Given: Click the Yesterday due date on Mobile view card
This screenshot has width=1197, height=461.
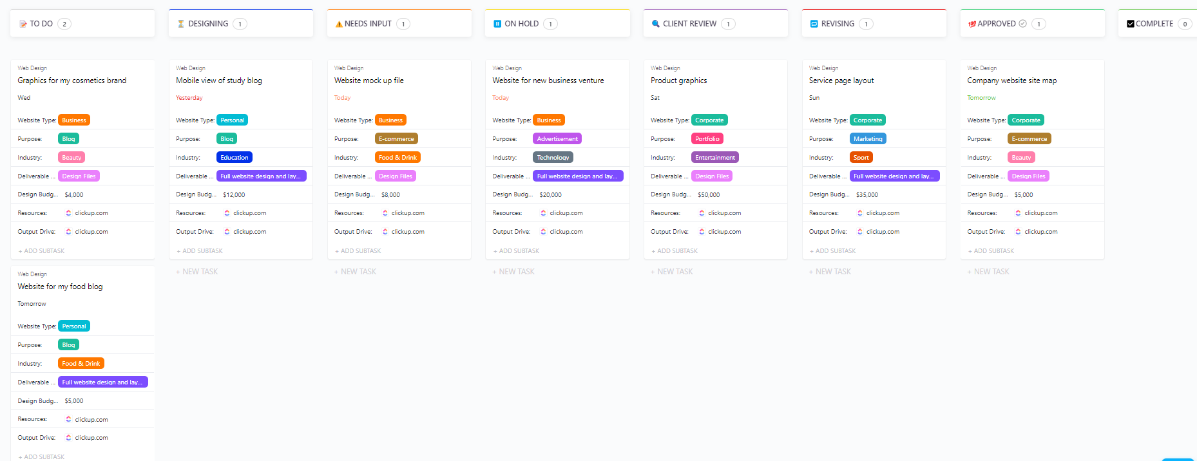Looking at the screenshot, I should pyautogui.click(x=189, y=98).
